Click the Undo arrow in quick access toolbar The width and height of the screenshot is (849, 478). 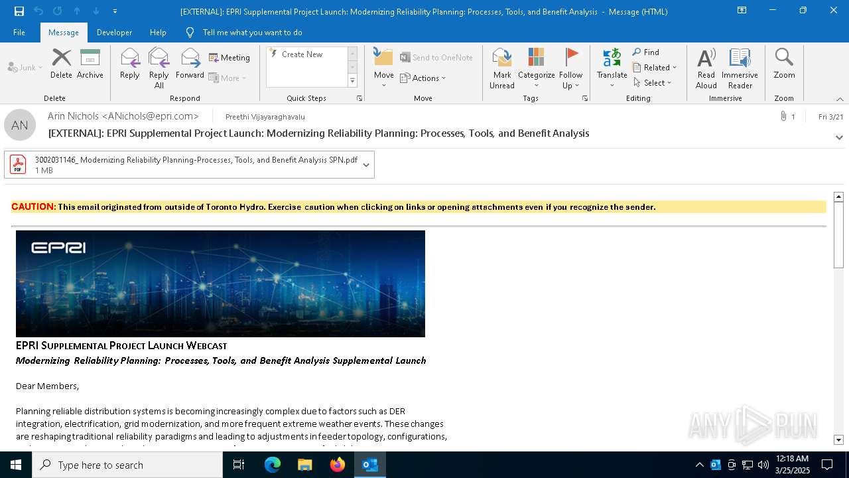click(38, 11)
